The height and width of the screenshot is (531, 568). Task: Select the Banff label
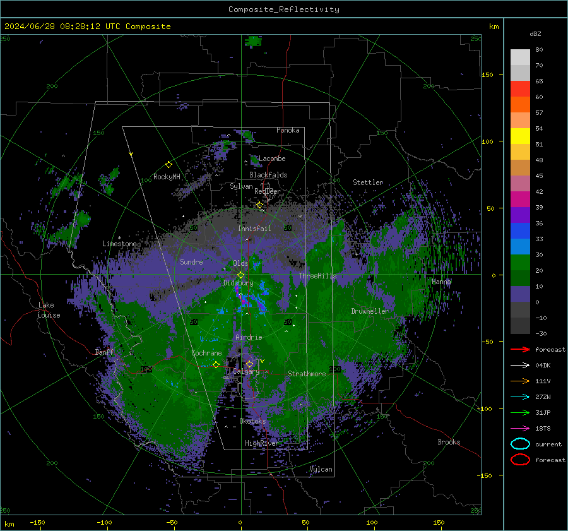pos(104,352)
